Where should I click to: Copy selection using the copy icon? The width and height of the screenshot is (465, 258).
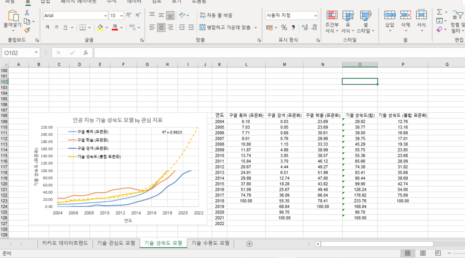tap(27, 22)
